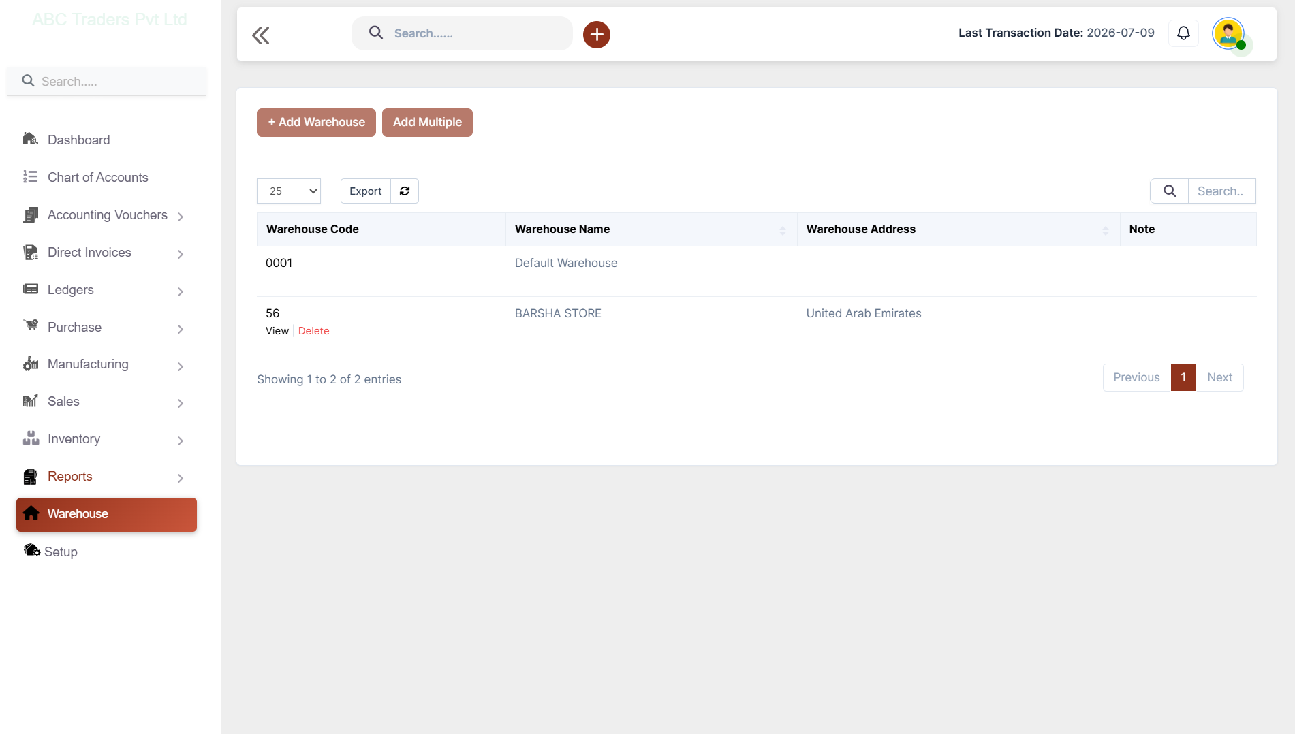Click the Purchase cart icon

30,325
